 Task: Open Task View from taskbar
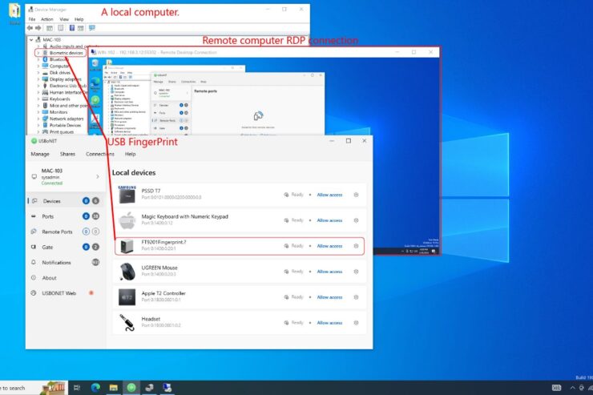(x=77, y=388)
